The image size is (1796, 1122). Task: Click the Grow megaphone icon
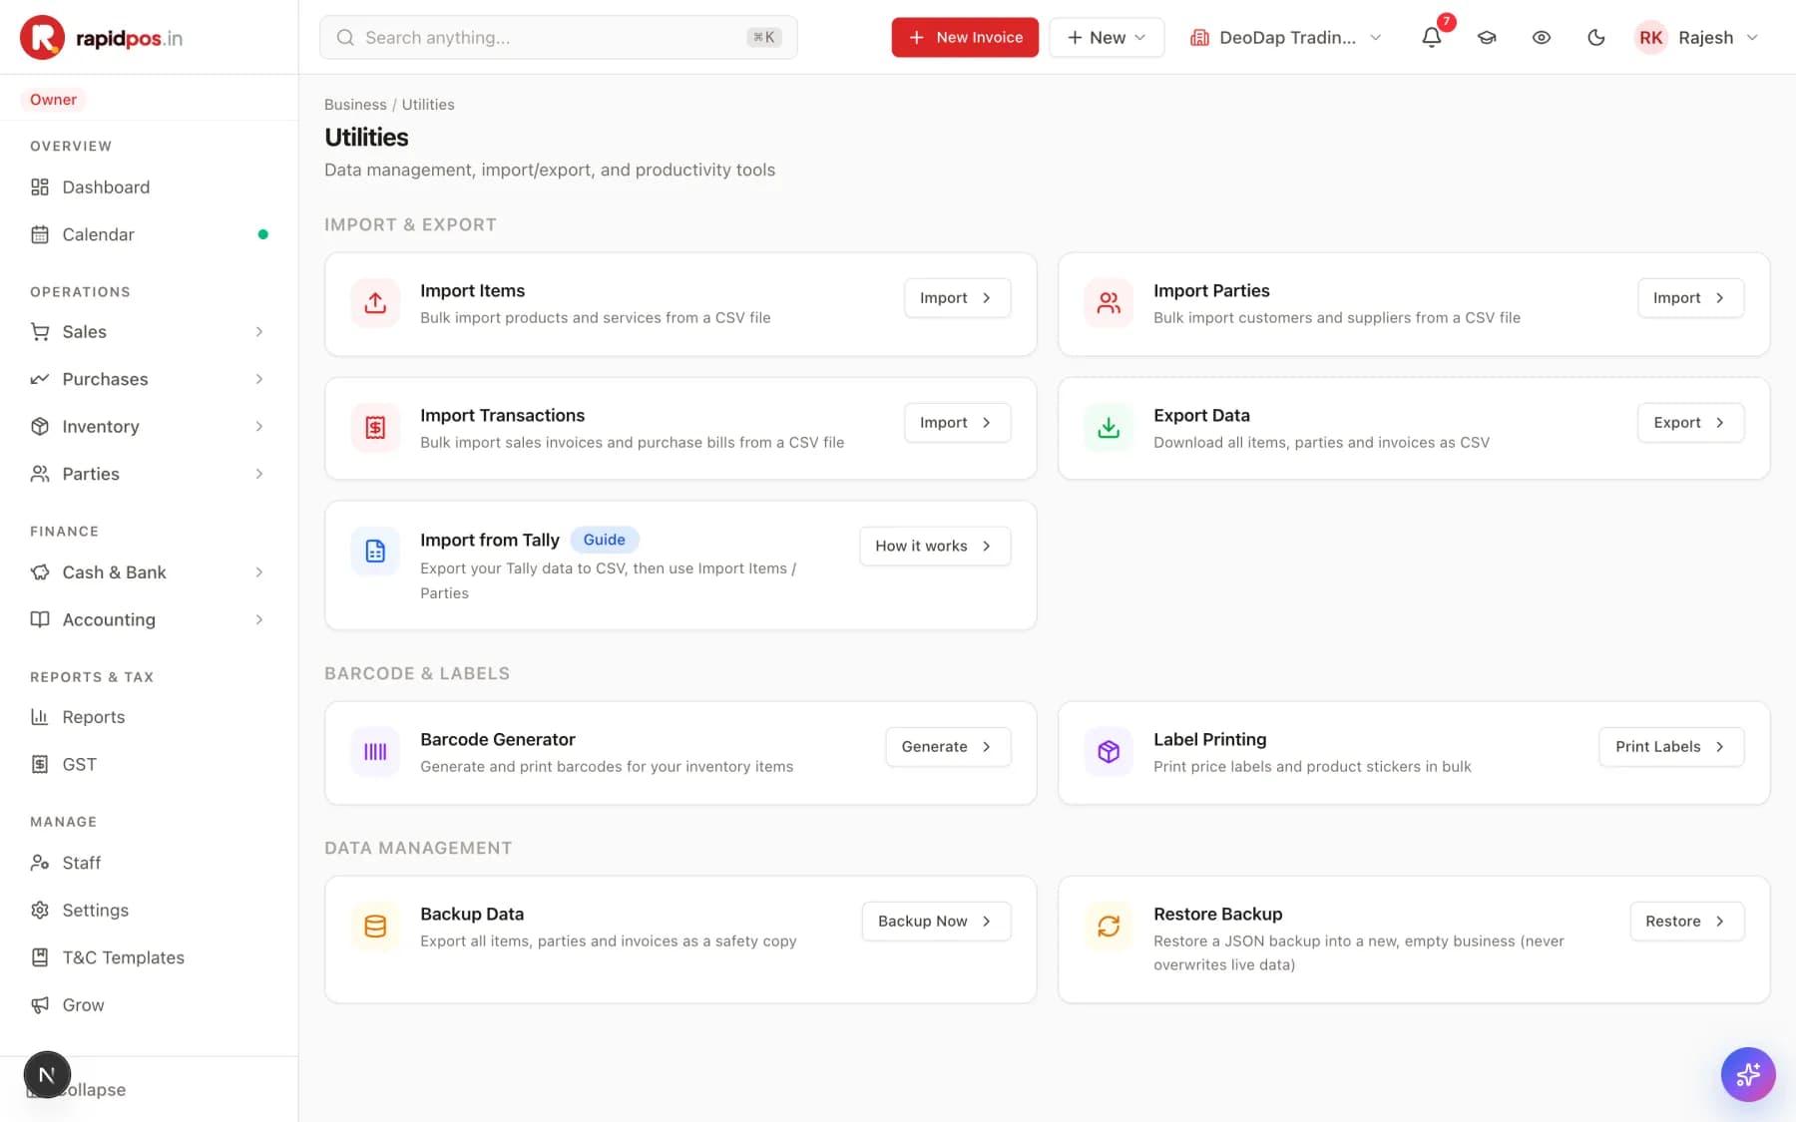pyautogui.click(x=40, y=1005)
